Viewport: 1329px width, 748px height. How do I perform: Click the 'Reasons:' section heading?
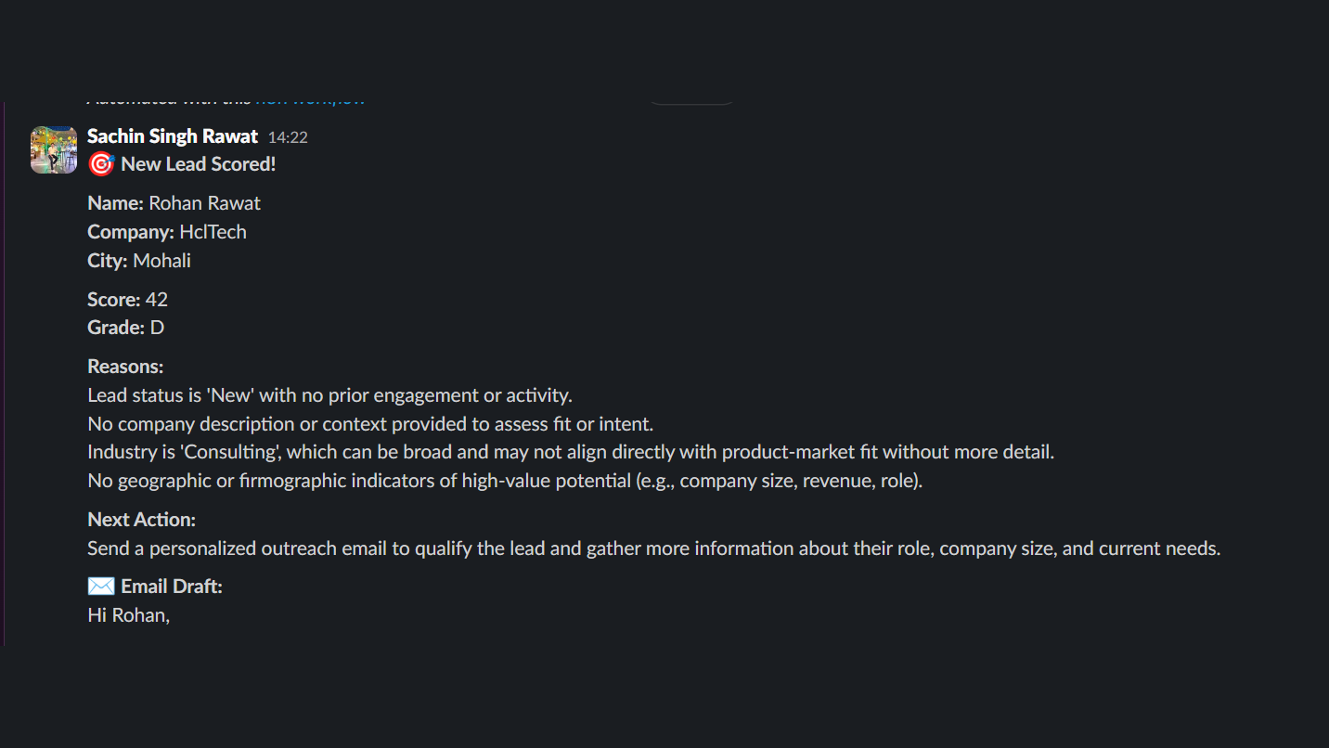tap(125, 366)
